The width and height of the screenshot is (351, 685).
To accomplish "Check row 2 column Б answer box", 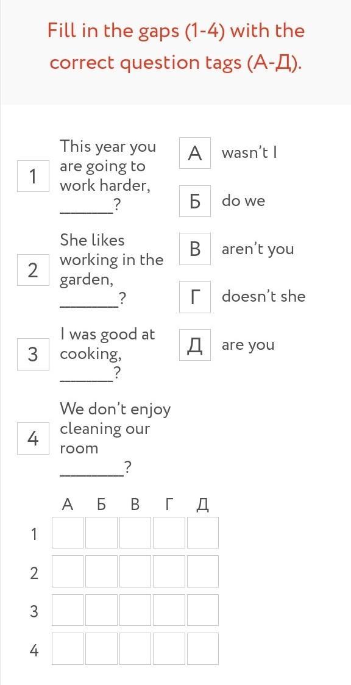I will pyautogui.click(x=101, y=572).
